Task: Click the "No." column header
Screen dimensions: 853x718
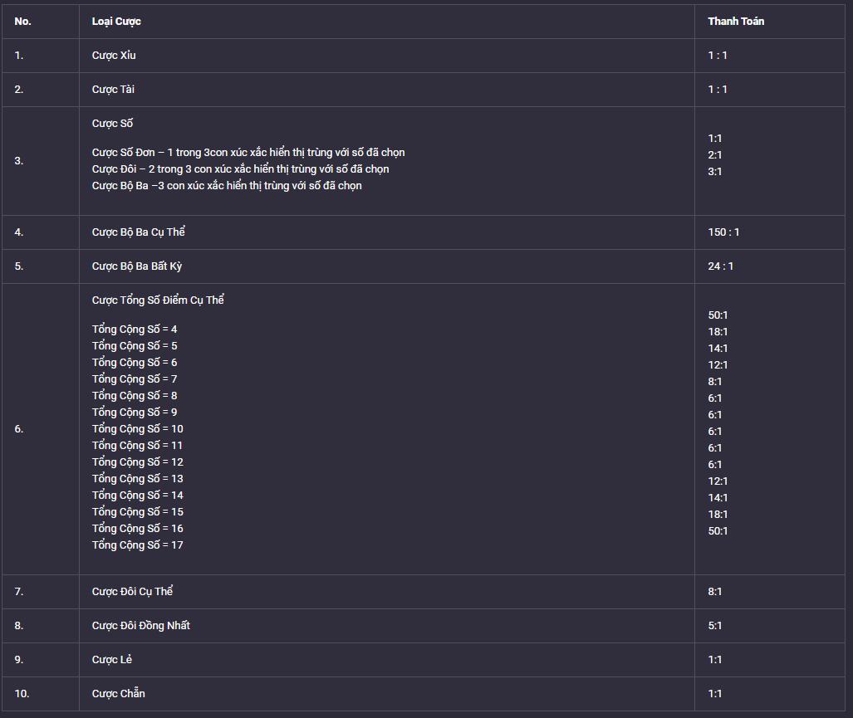Action: click(x=23, y=22)
